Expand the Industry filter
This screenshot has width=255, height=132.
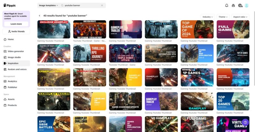(x=208, y=17)
